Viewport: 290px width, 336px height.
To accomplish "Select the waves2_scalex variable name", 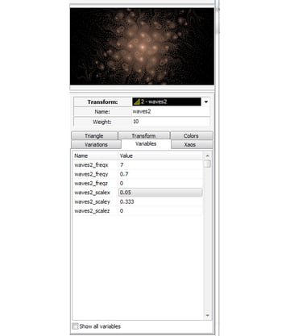I will 92,193.
